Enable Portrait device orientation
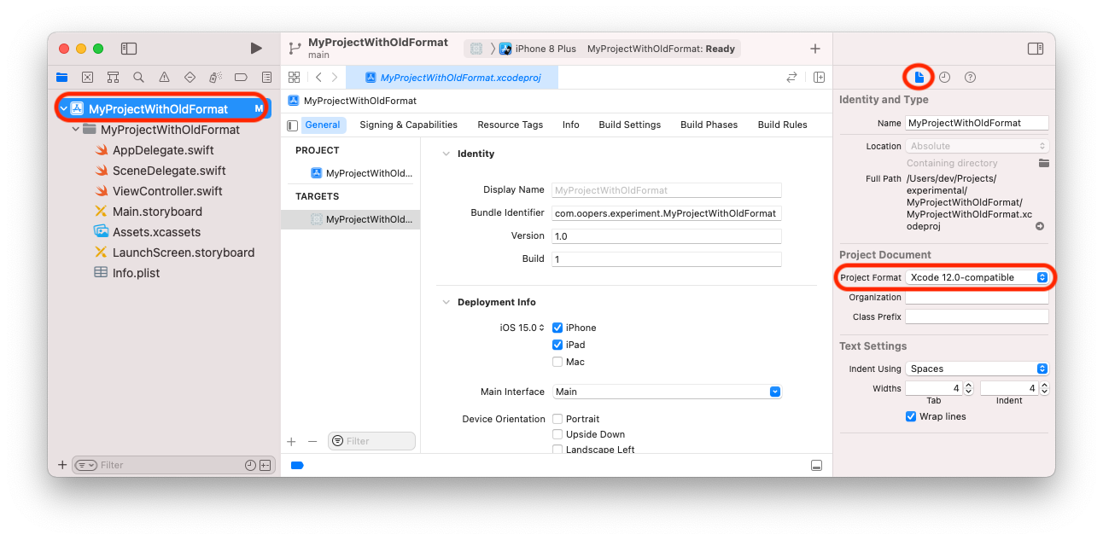The image size is (1103, 540). tap(557, 419)
